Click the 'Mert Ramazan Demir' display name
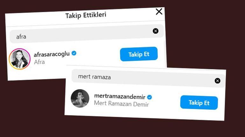Image resolution: width=245 pixels, height=137 pixels. point(122,104)
